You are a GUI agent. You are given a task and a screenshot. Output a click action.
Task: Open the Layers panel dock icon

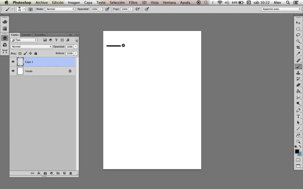tap(5, 38)
